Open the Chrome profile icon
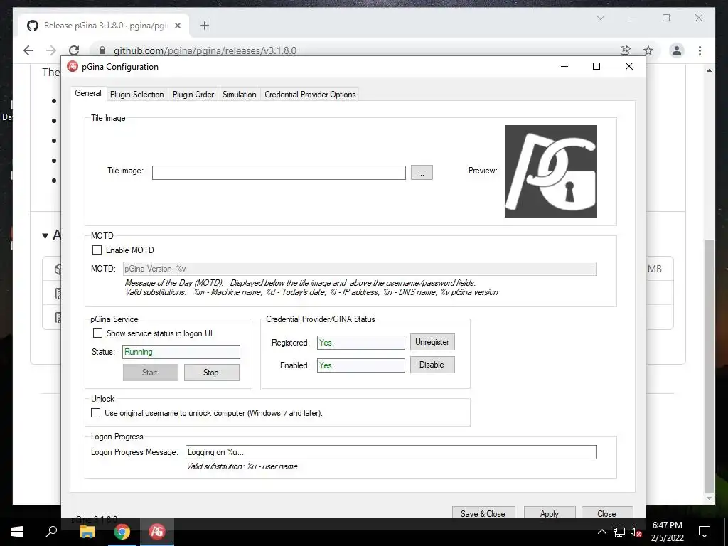The image size is (728, 546). tap(677, 50)
